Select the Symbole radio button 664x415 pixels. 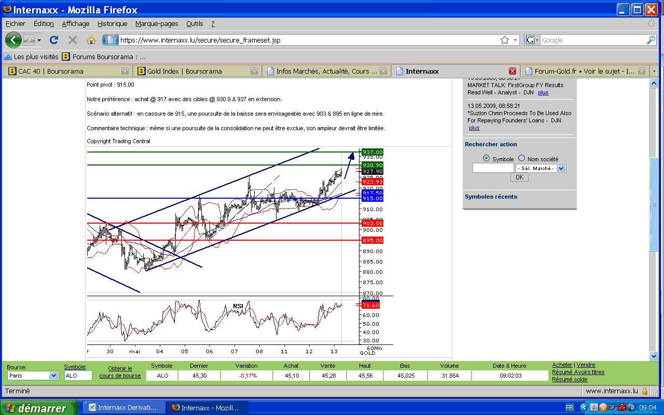[486, 159]
